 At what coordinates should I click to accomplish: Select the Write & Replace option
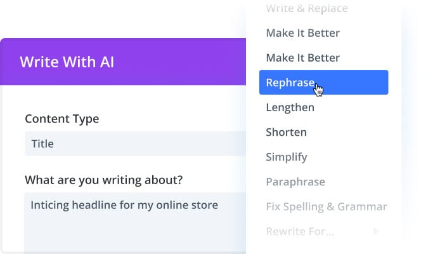coord(306,9)
